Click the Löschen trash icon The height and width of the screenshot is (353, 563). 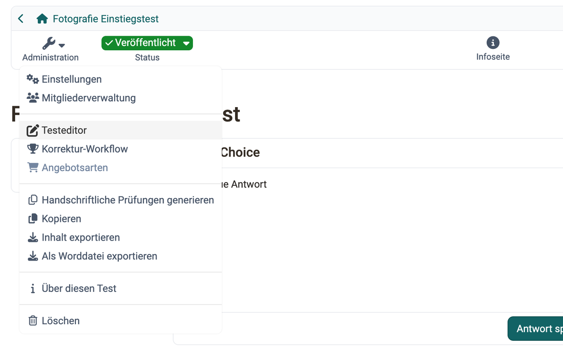click(x=33, y=321)
